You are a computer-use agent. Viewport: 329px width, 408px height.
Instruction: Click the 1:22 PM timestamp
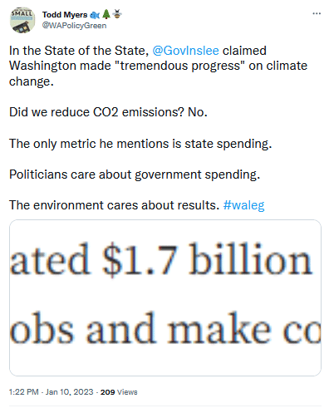click(23, 392)
